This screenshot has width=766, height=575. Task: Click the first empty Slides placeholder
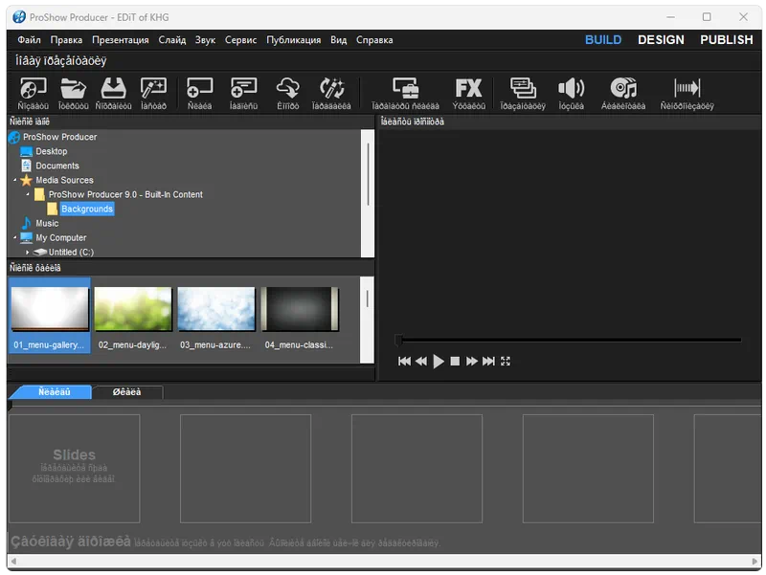point(75,469)
